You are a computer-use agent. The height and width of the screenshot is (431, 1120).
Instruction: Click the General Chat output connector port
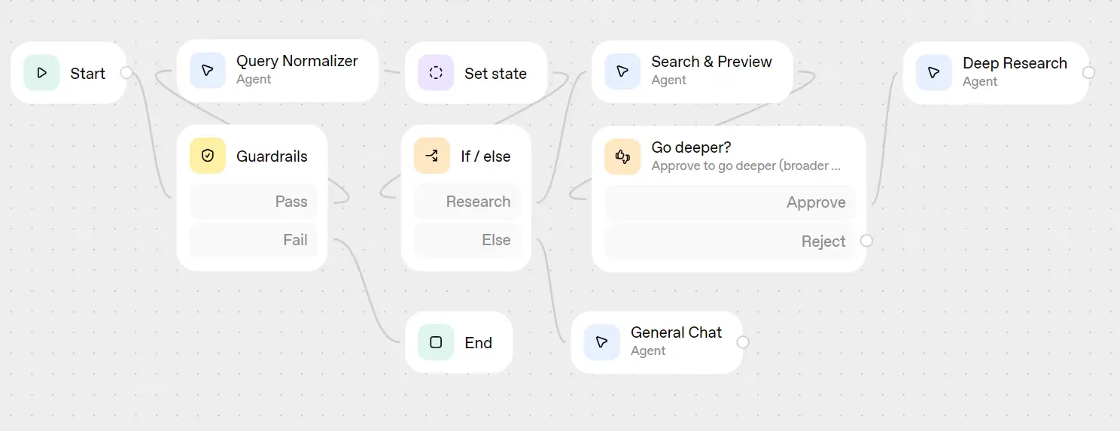point(743,342)
